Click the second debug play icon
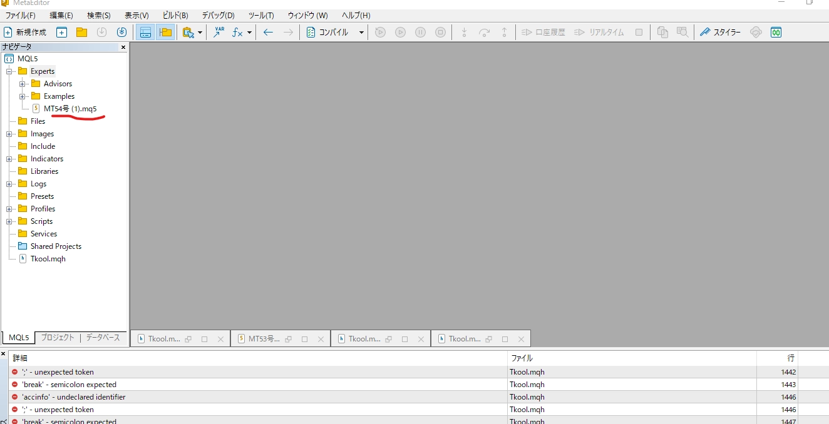This screenshot has width=829, height=424. [x=400, y=33]
